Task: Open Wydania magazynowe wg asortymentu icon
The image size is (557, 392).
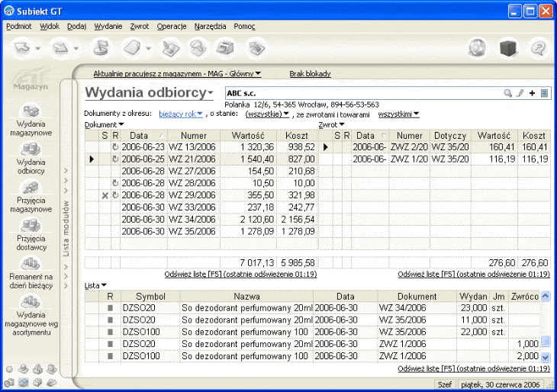Action: pyautogui.click(x=31, y=302)
